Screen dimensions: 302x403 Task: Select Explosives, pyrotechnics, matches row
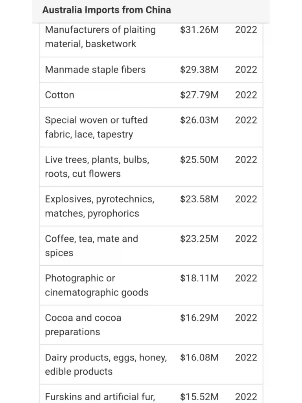pos(151,206)
